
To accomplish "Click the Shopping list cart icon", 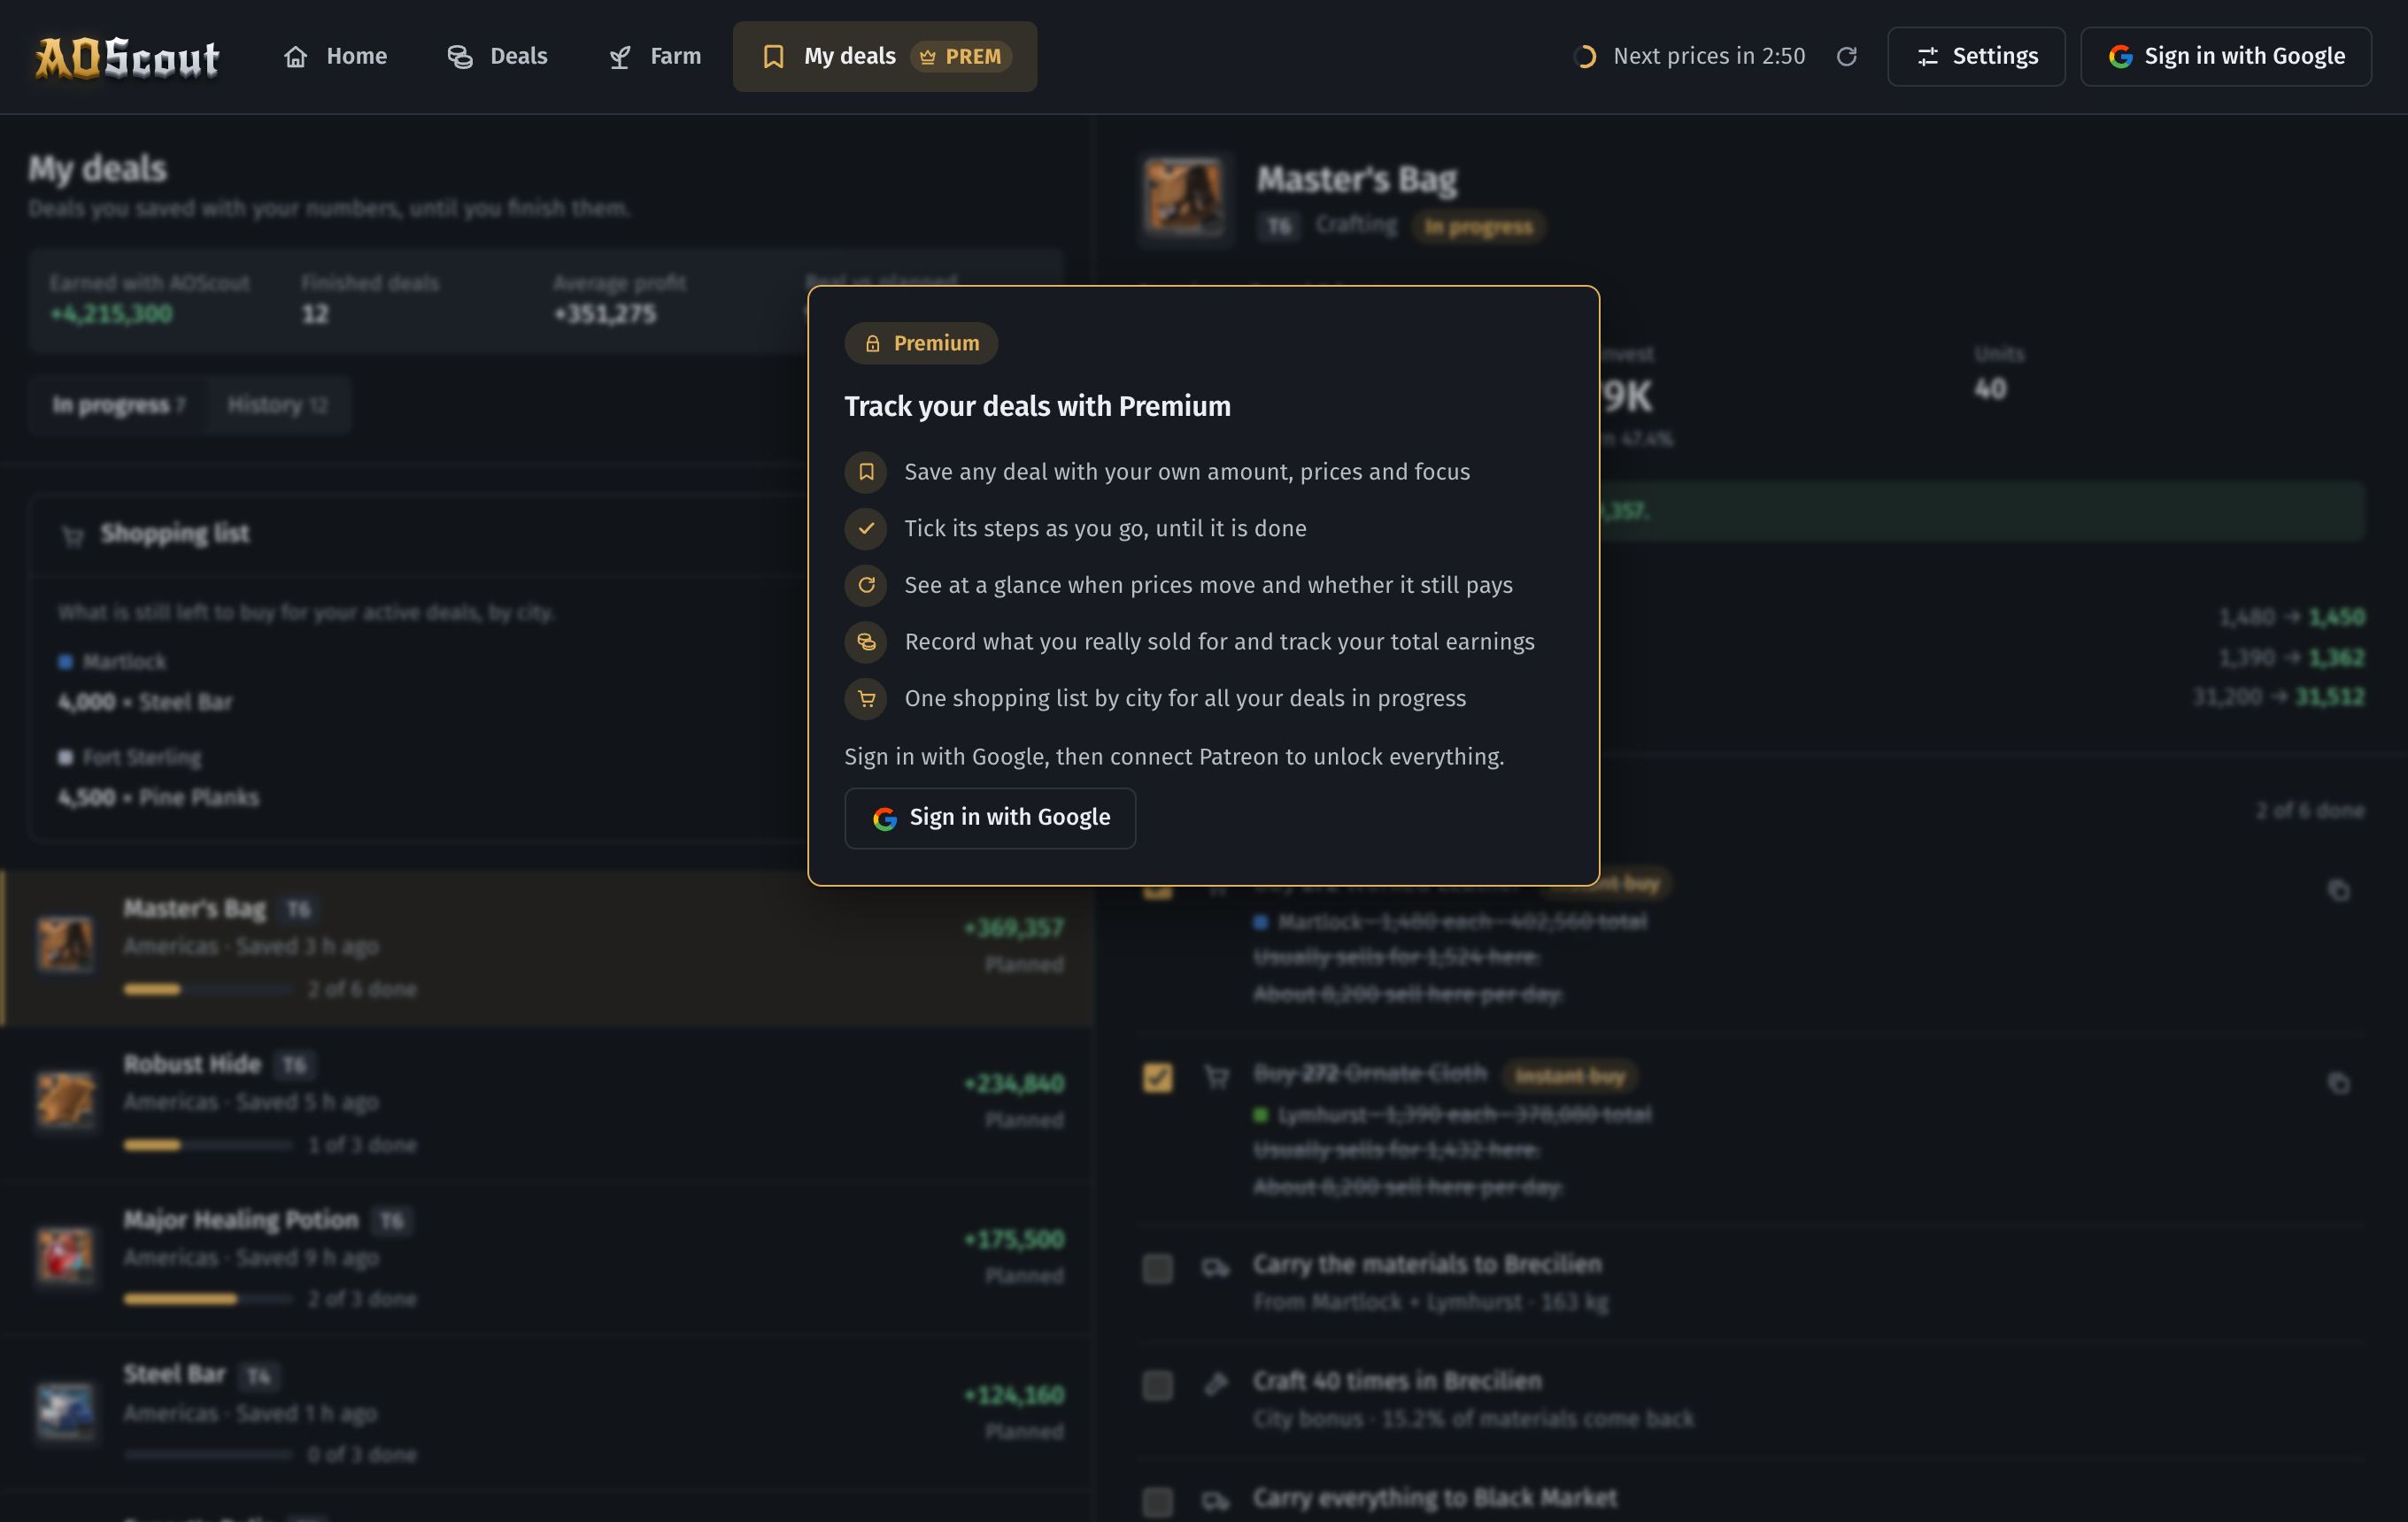I will (73, 535).
